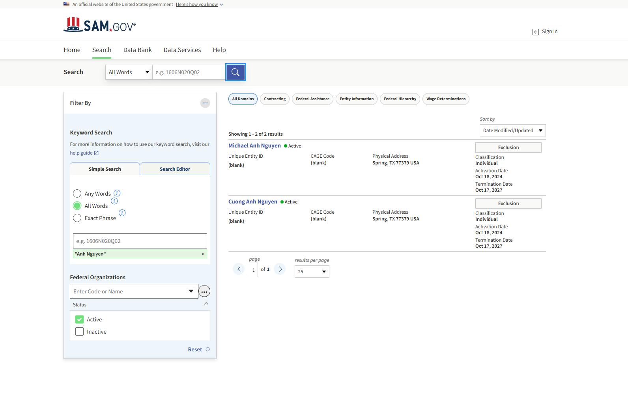Screen dimensions: 628x405
Task: Go to next results page arrow
Action: pyautogui.click(x=280, y=269)
